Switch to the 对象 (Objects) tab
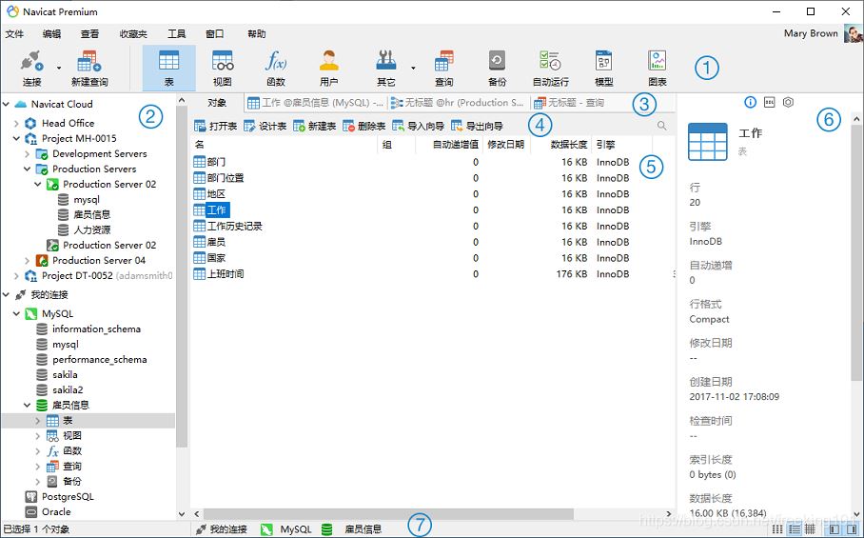 point(217,102)
